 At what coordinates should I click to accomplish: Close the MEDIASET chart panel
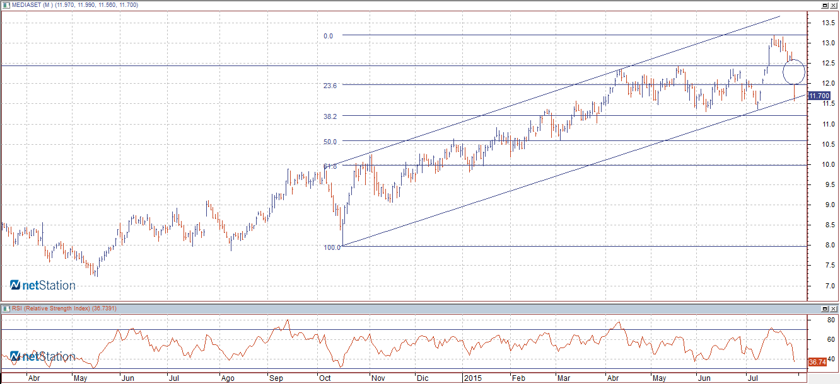[x=834, y=5]
